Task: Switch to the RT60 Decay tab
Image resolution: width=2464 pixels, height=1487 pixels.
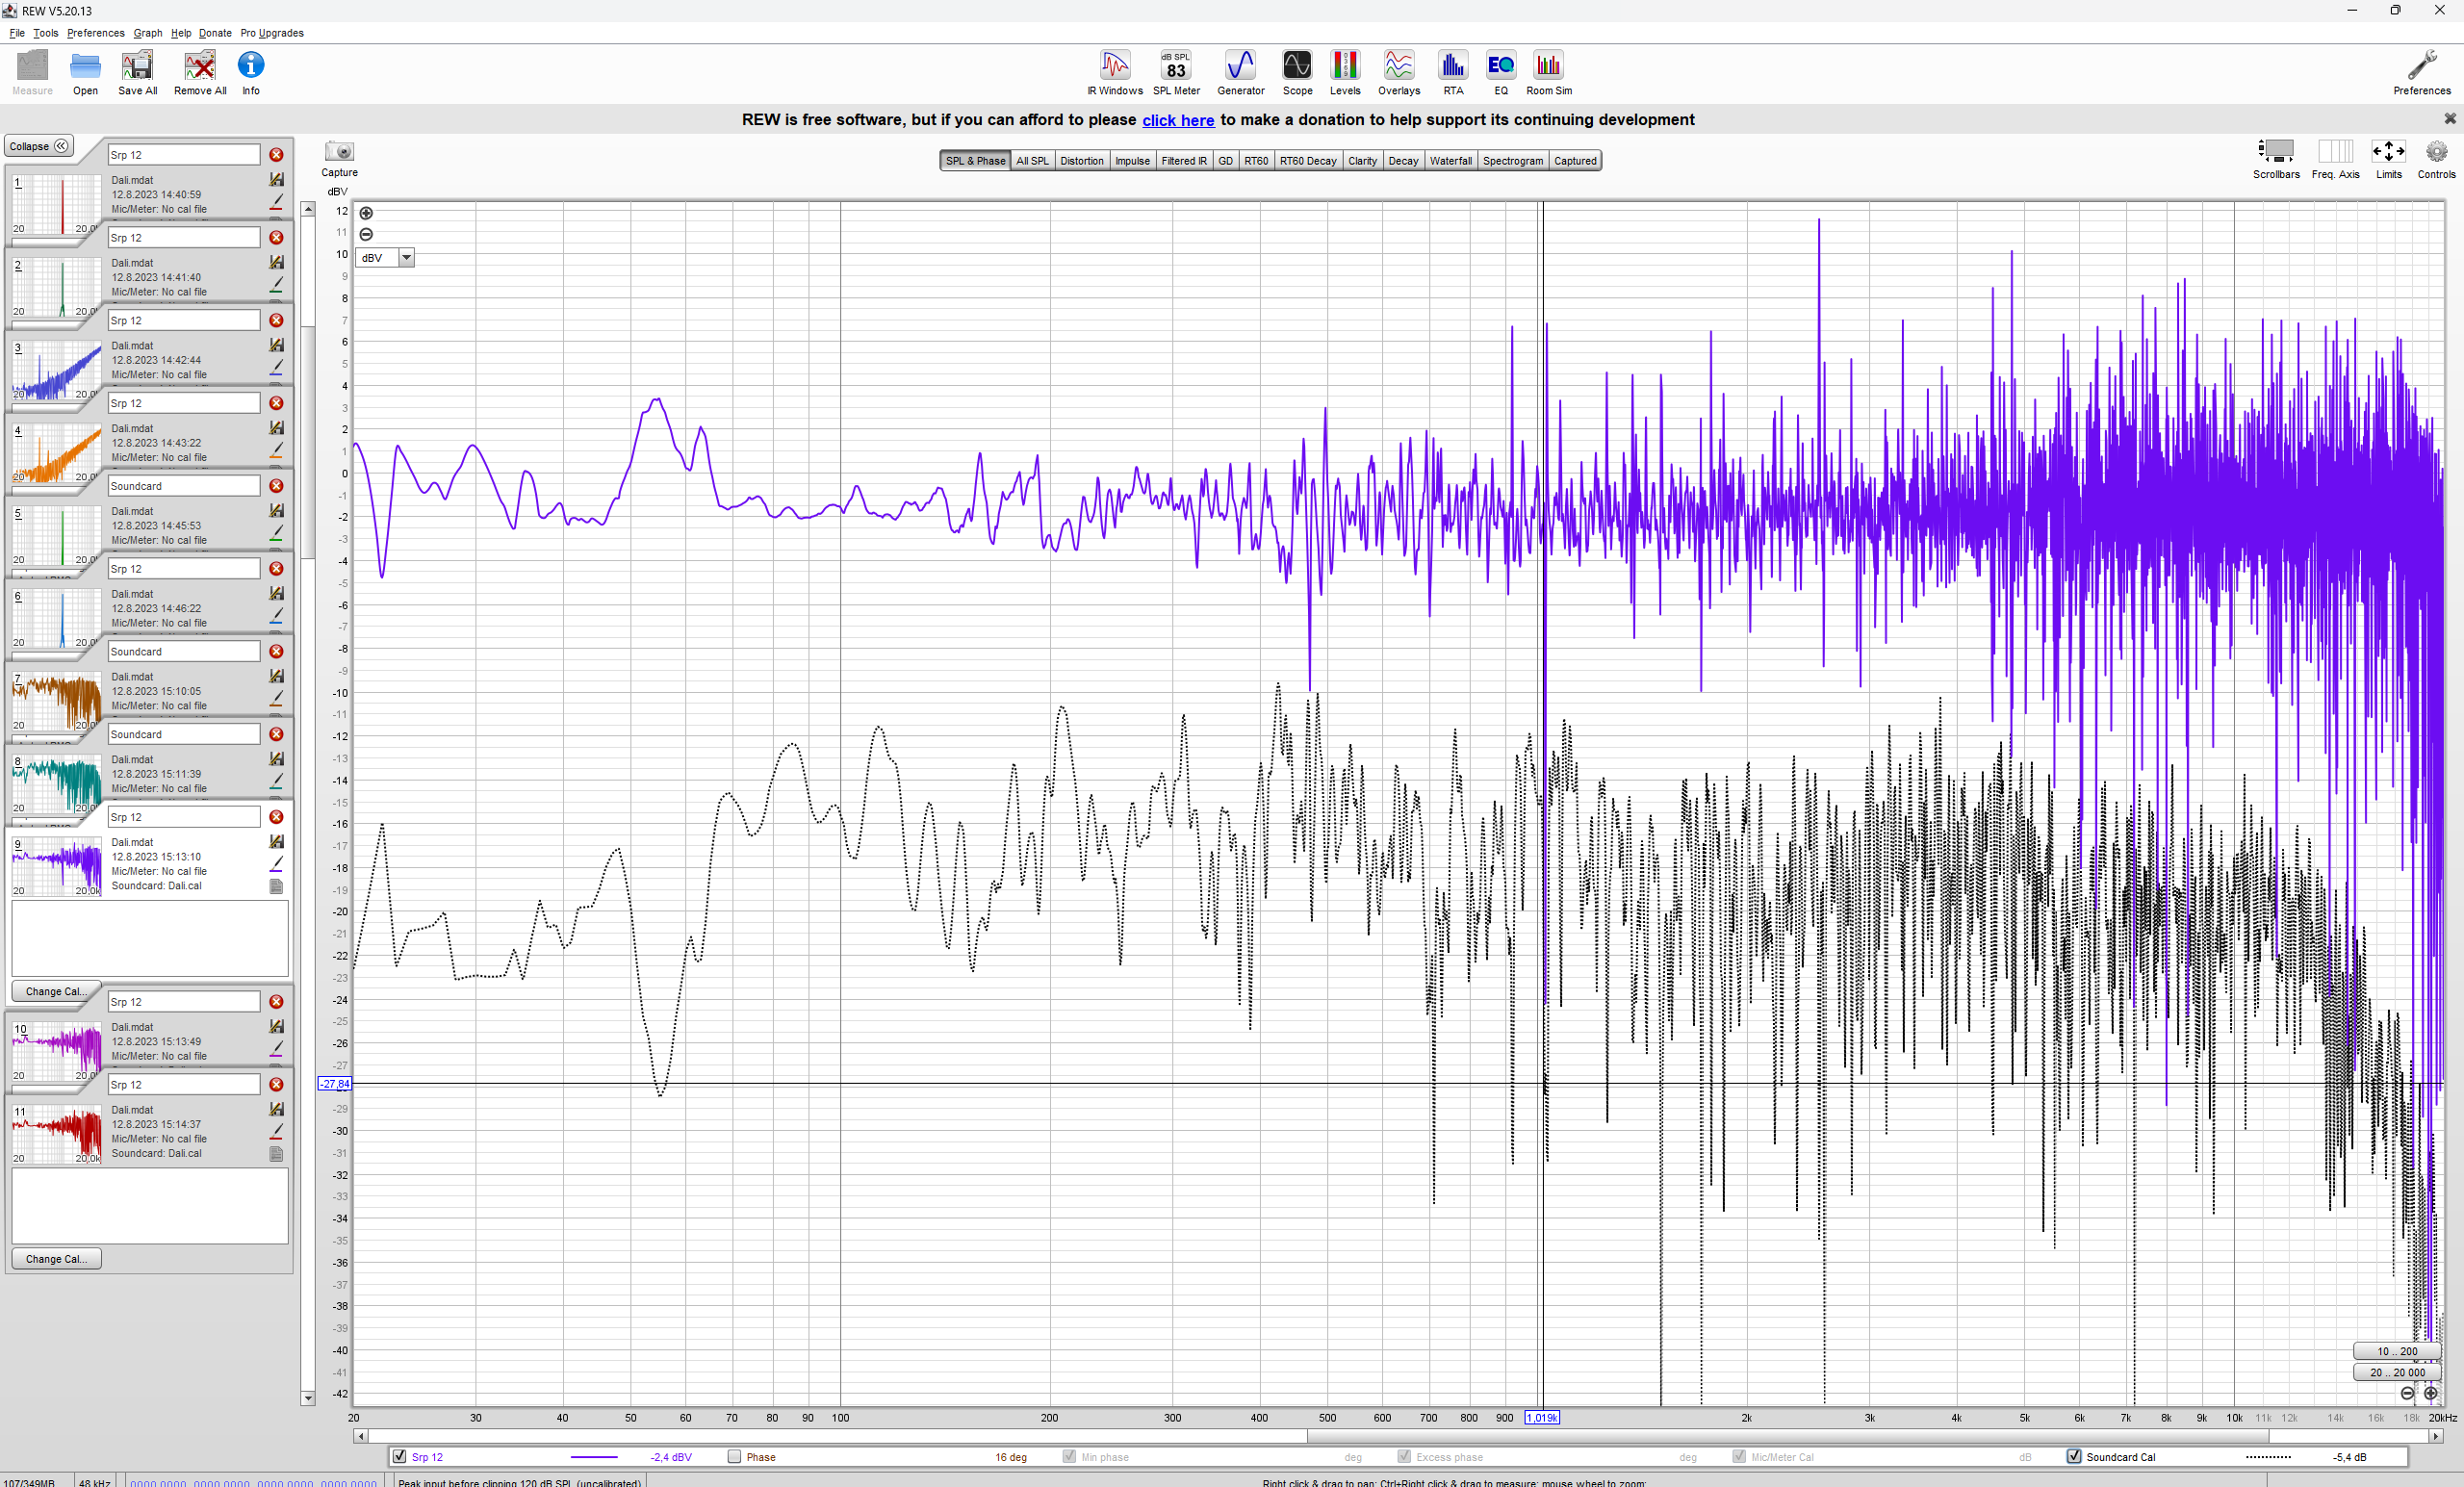Action: point(1308,161)
